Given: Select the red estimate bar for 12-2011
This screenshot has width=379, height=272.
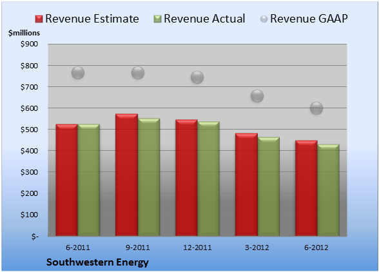Looking at the screenshot, I should coord(187,178).
